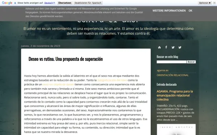
Task: Open featured post AGAMIA. Programa link
Action: click(x=175, y=95)
